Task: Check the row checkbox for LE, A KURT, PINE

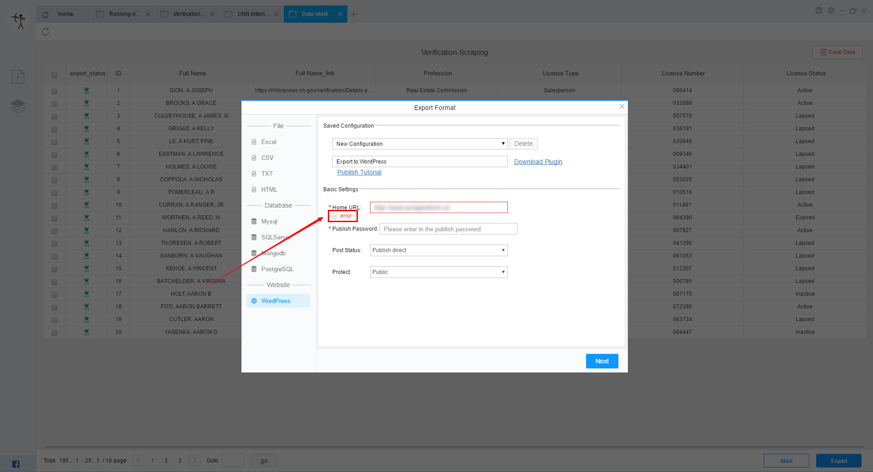Action: click(x=55, y=142)
